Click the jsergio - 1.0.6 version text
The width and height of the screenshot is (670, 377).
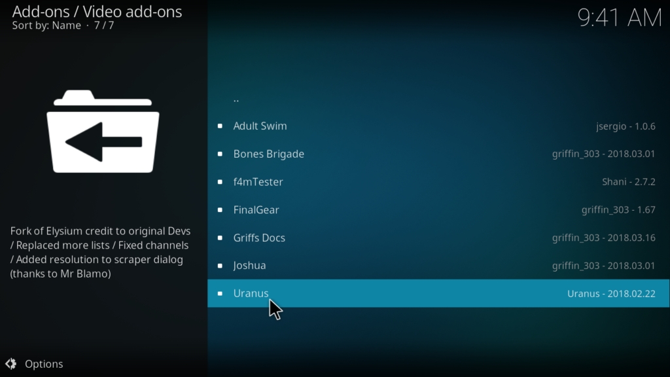coord(626,126)
